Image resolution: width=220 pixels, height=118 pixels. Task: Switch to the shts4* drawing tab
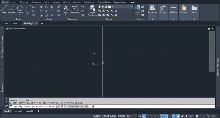tap(15, 23)
